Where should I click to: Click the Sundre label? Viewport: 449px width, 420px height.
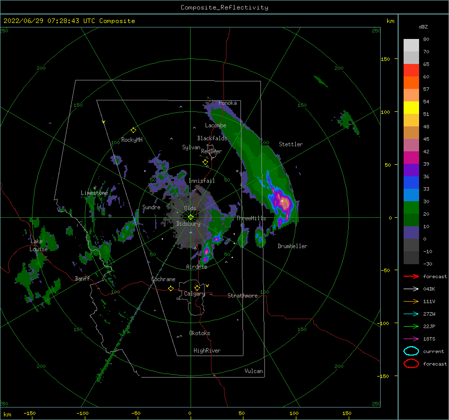[151, 207]
